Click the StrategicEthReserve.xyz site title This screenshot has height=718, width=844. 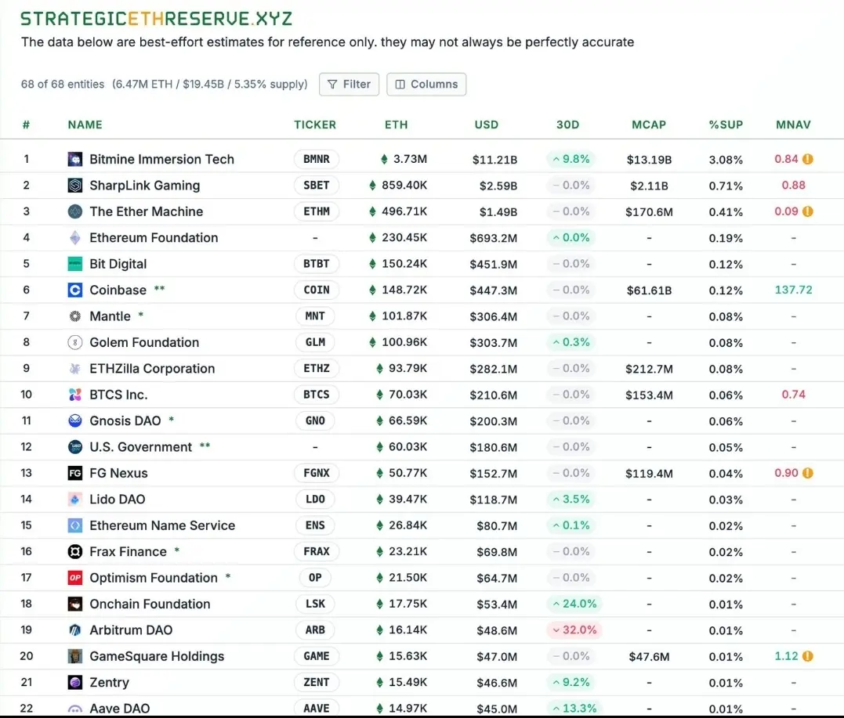157,19
